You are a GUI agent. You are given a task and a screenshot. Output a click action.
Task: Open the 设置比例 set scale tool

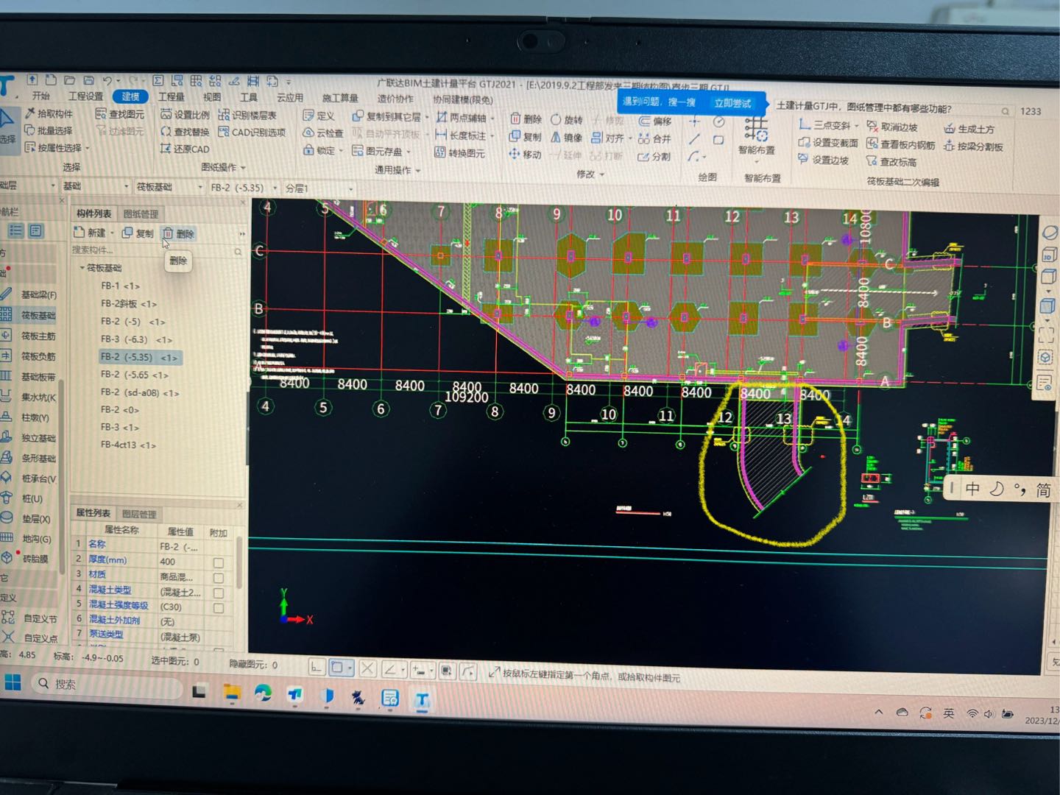click(185, 115)
